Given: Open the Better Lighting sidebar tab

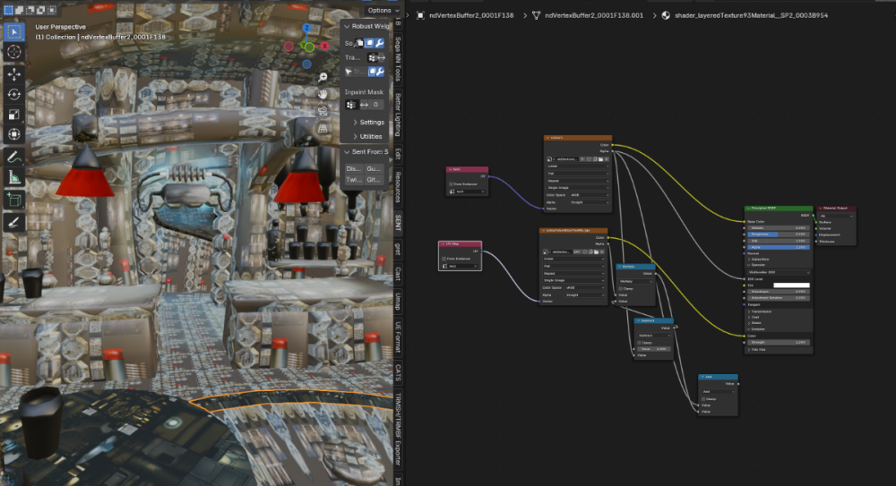Looking at the screenshot, I should click(x=399, y=115).
